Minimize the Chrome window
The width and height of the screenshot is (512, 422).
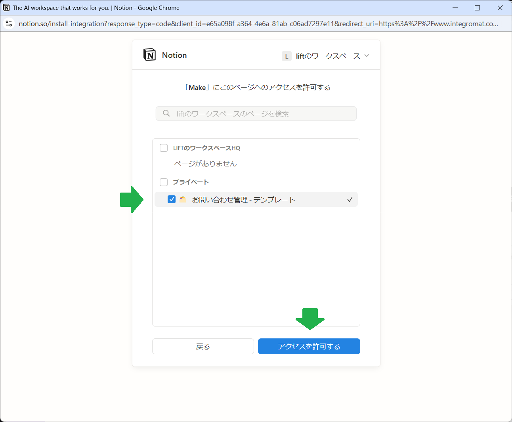[455, 8]
